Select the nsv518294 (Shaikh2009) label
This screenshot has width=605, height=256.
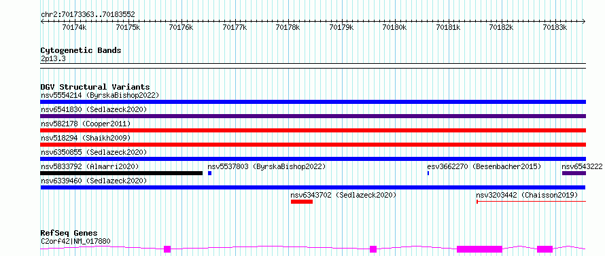click(x=86, y=138)
